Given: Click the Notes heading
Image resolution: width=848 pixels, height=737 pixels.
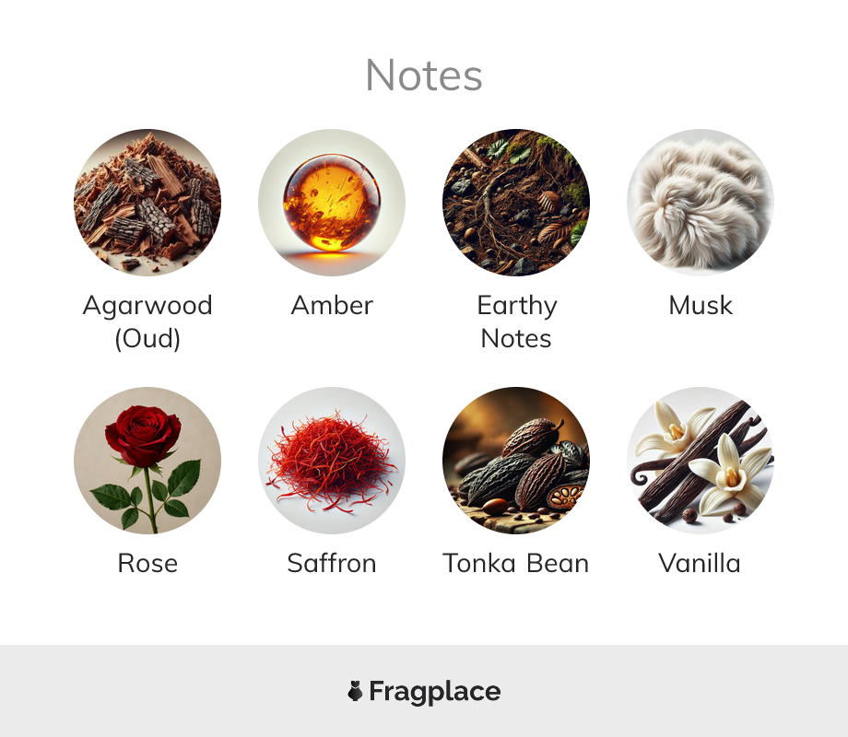Looking at the screenshot, I should point(424,76).
